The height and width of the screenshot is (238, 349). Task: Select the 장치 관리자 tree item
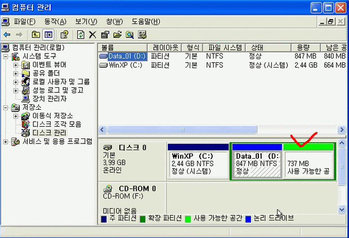tap(50, 98)
